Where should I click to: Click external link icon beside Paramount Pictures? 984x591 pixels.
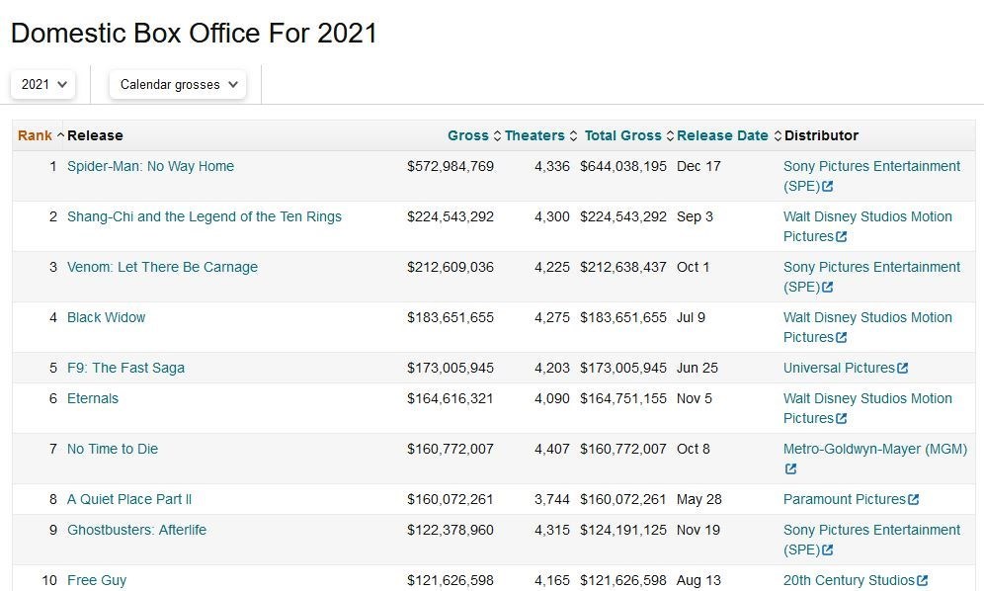(913, 500)
